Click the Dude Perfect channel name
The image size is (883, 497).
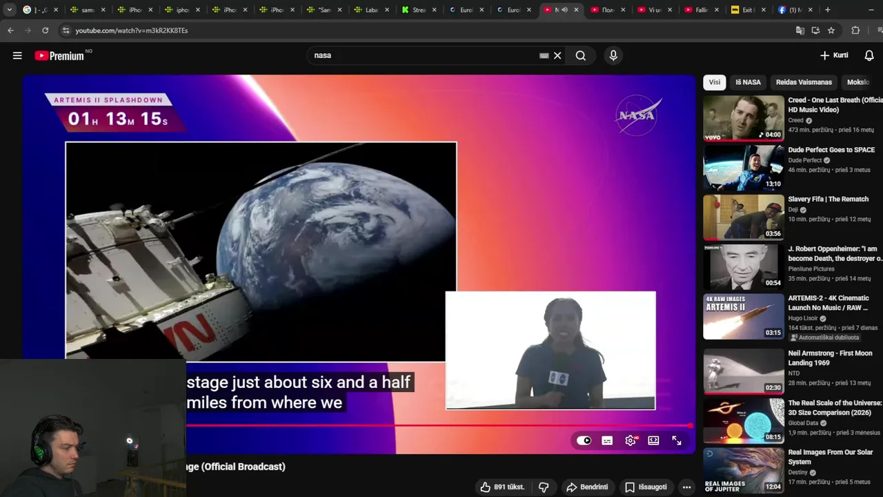point(805,160)
